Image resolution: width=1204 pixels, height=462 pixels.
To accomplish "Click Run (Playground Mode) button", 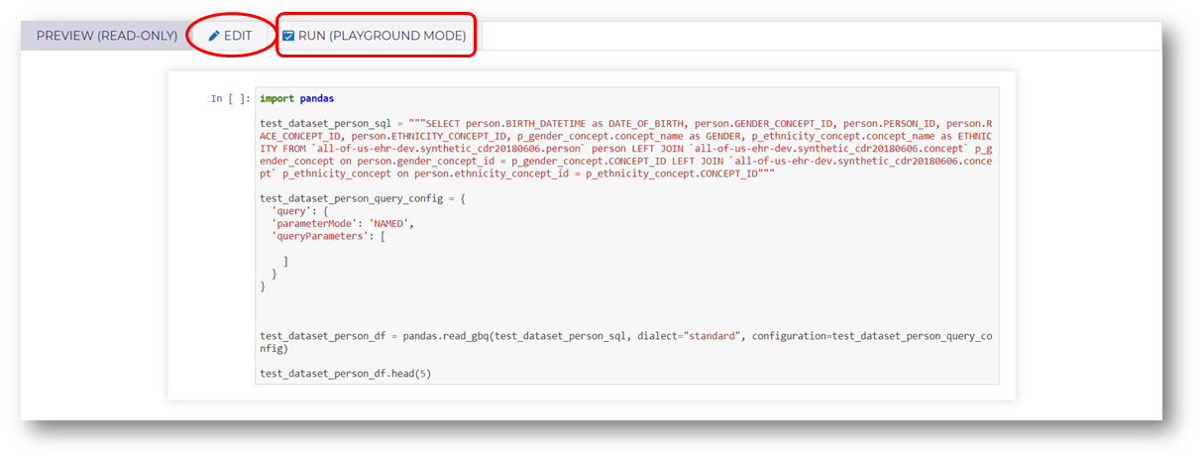I will click(375, 36).
